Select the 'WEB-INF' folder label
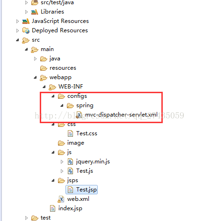The image size is (210, 221). tap(71, 87)
